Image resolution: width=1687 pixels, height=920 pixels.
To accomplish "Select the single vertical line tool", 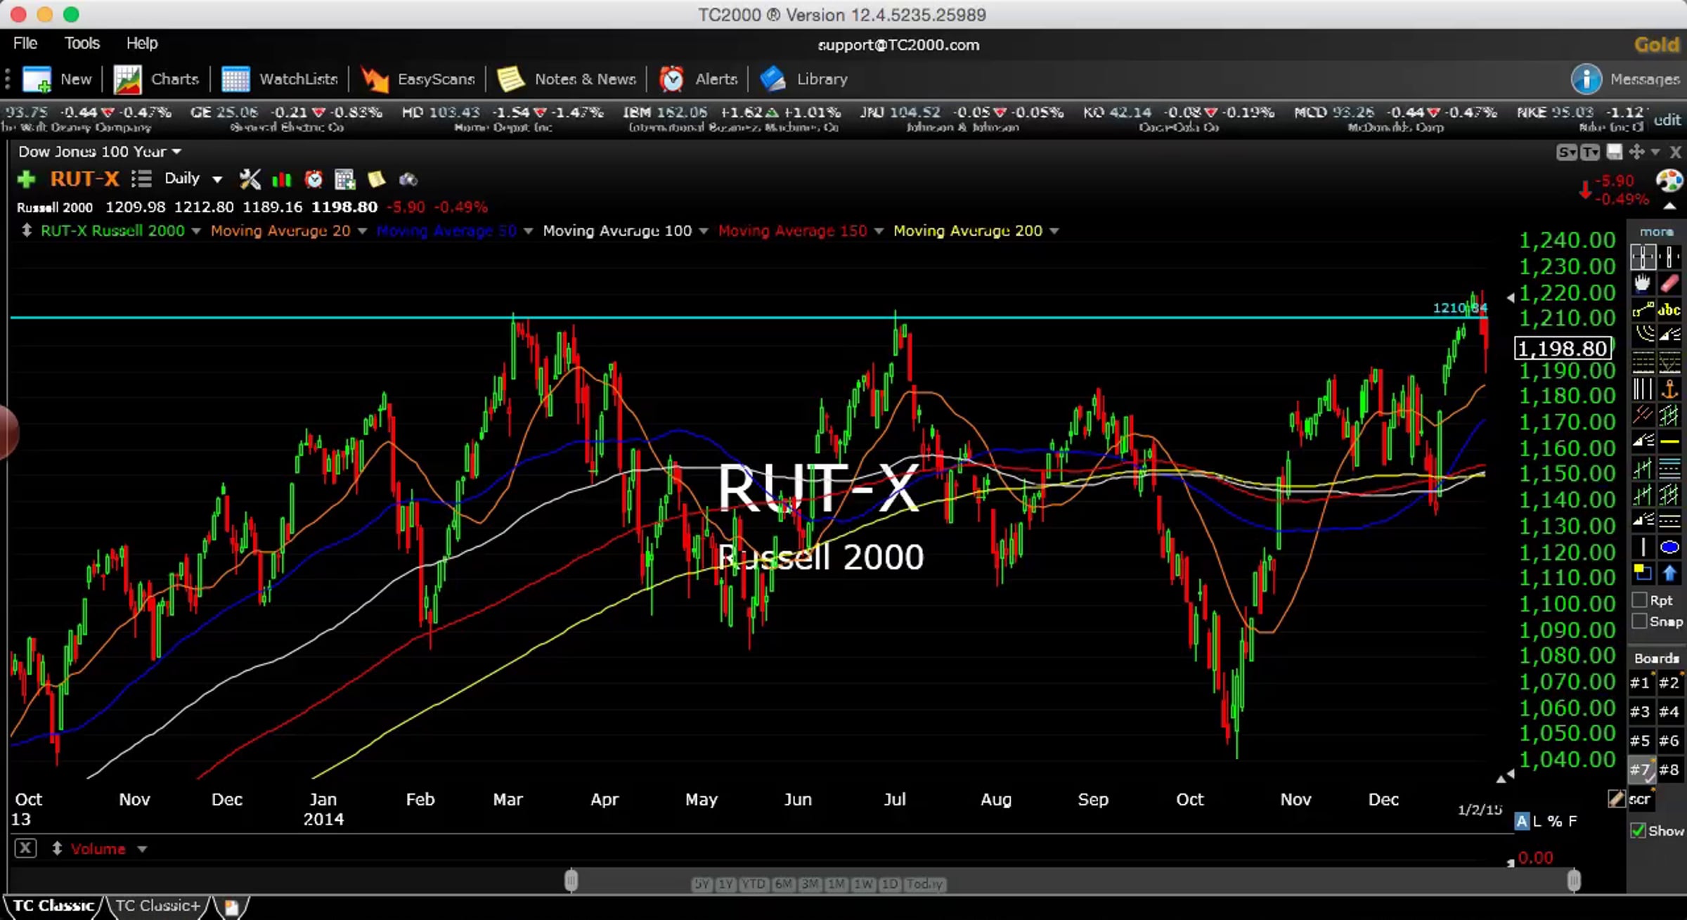I will pyautogui.click(x=1643, y=547).
